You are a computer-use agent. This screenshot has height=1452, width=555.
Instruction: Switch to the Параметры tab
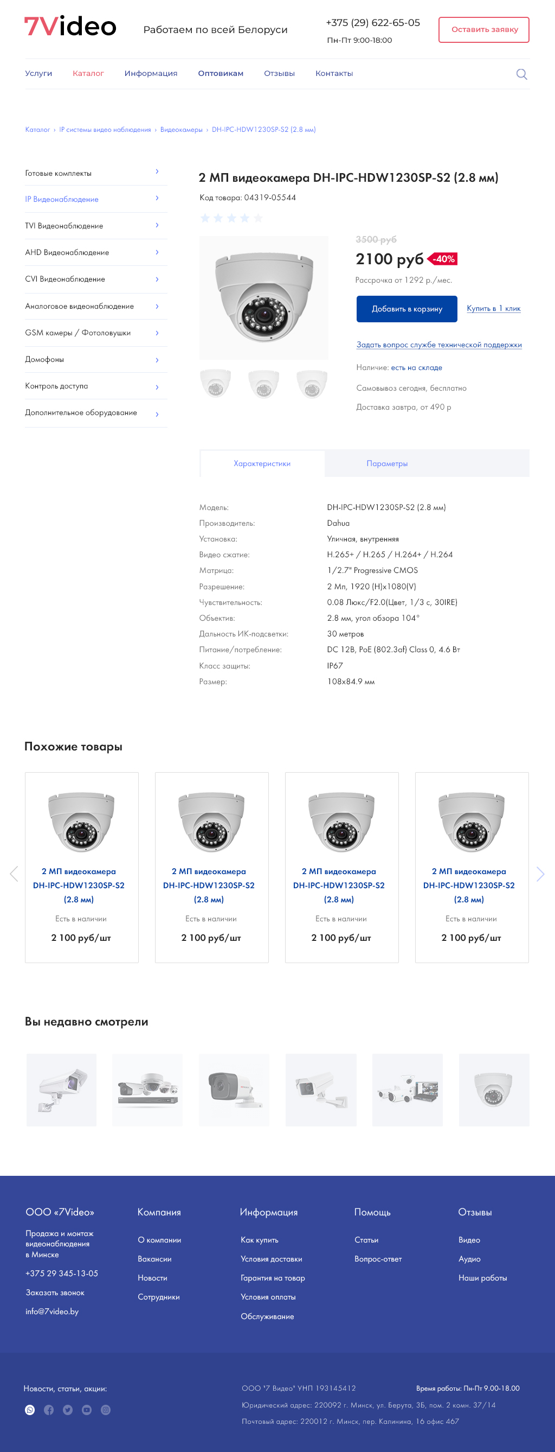[x=386, y=463]
